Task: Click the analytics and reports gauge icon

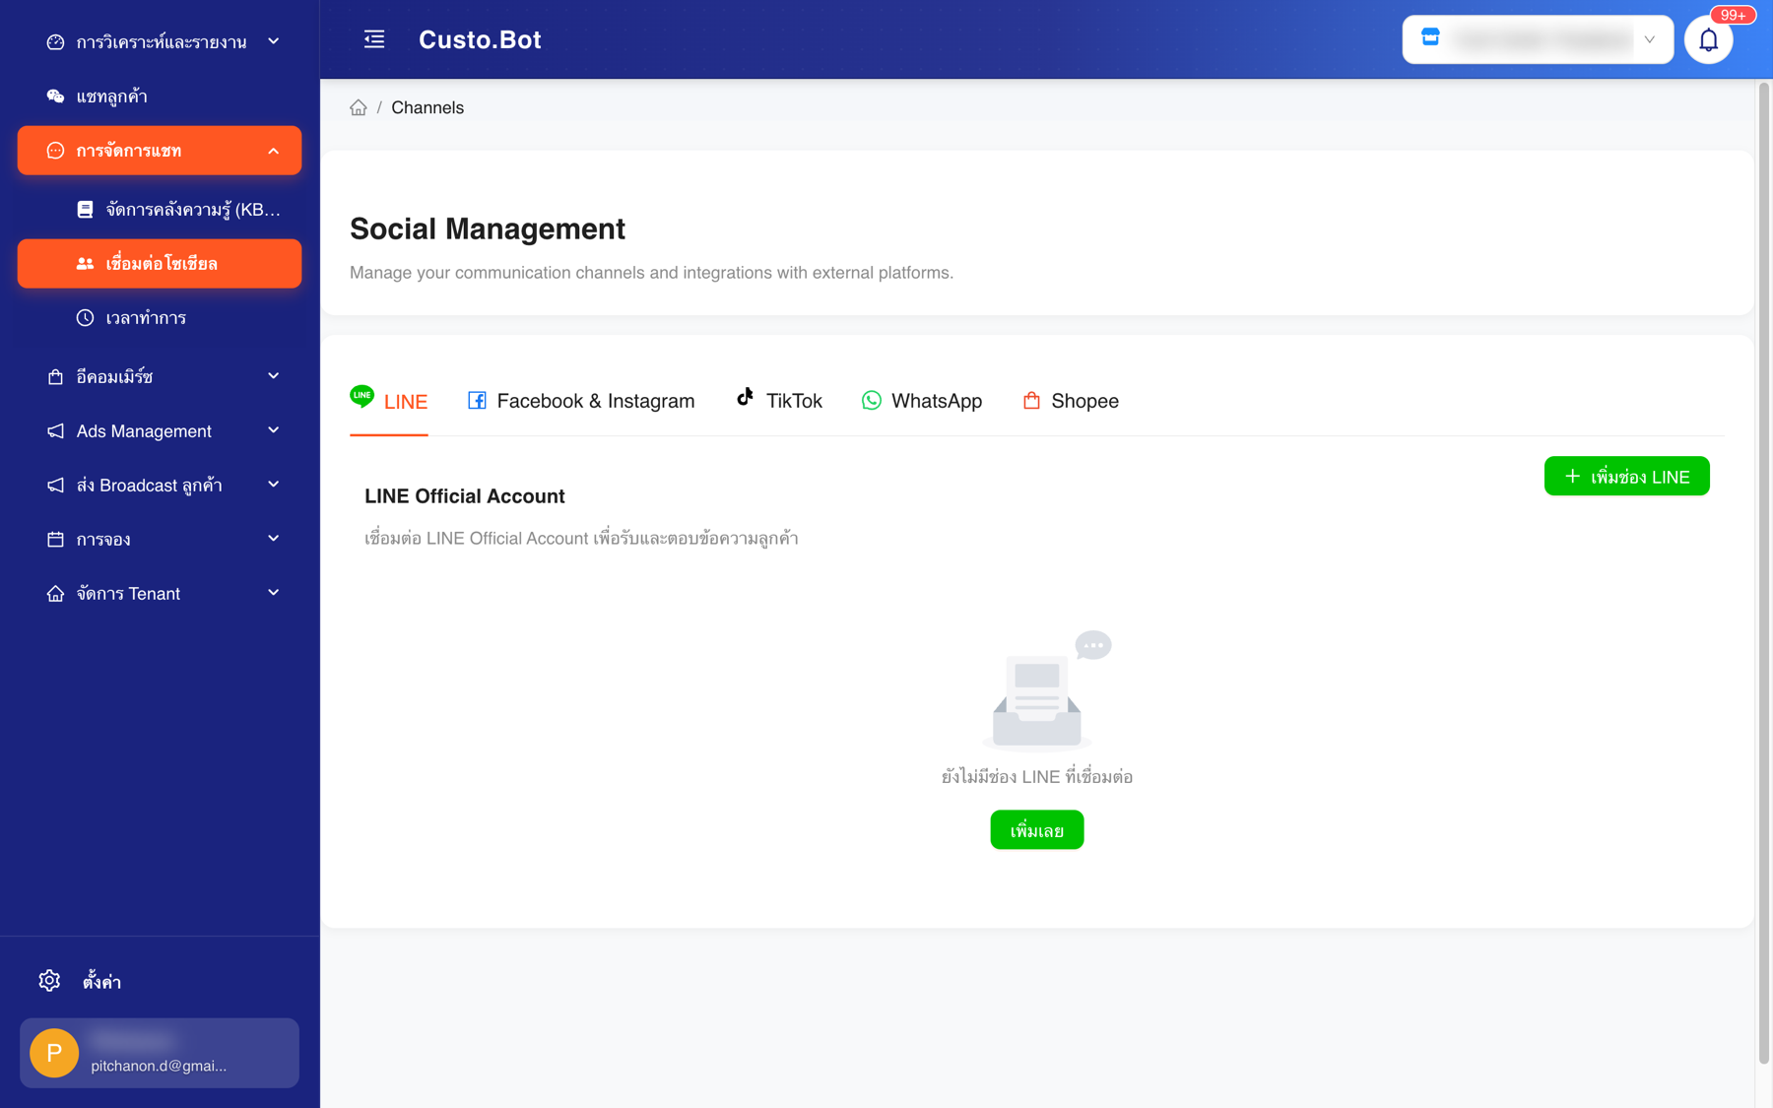Action: 55,42
